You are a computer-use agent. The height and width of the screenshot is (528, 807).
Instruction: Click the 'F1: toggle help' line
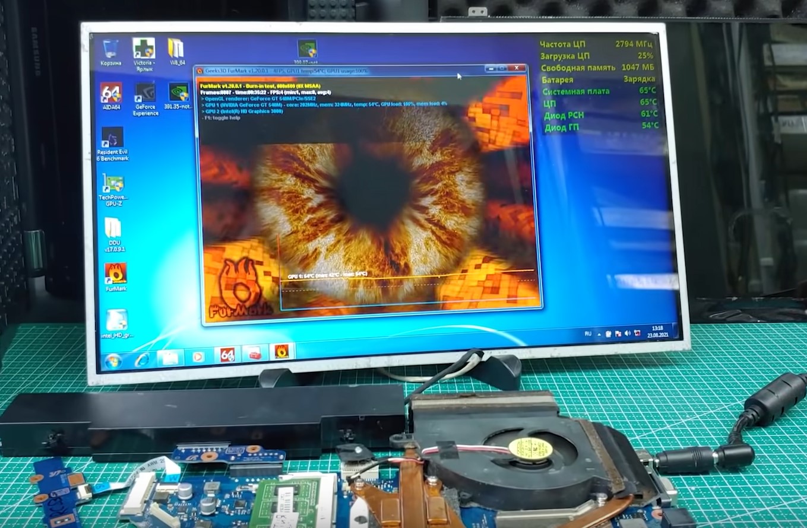click(x=222, y=118)
